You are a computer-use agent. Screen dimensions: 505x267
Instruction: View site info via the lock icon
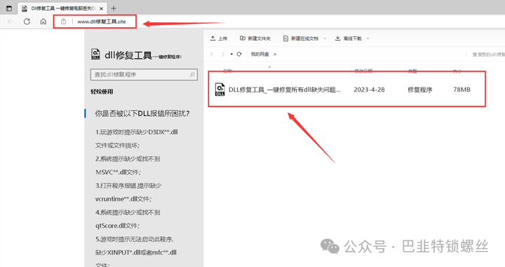(63, 22)
